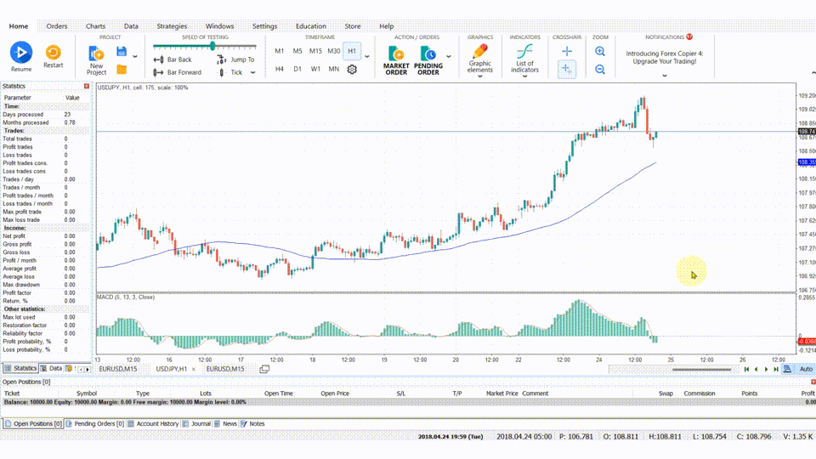816x459 pixels.
Task: Switch to the M15 timeframe
Action: tap(315, 51)
